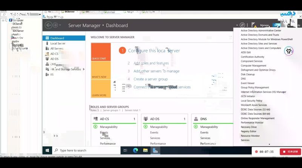
Task: Open Group Policy Management from Tools menu
Action: pos(255,88)
